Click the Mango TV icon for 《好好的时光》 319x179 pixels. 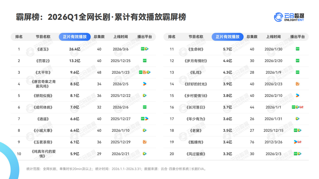298,84
